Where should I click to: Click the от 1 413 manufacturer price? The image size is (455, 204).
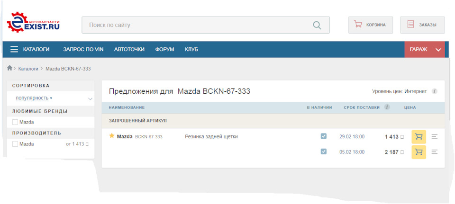[77, 144]
